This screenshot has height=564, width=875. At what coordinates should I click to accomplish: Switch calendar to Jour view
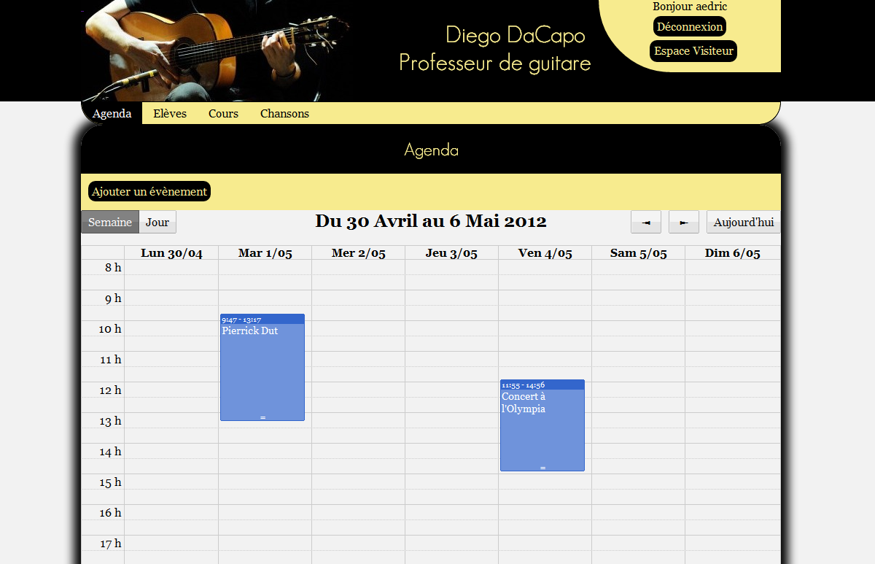point(157,223)
